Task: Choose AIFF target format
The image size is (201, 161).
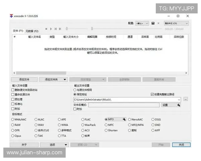Action: [x=153, y=130]
